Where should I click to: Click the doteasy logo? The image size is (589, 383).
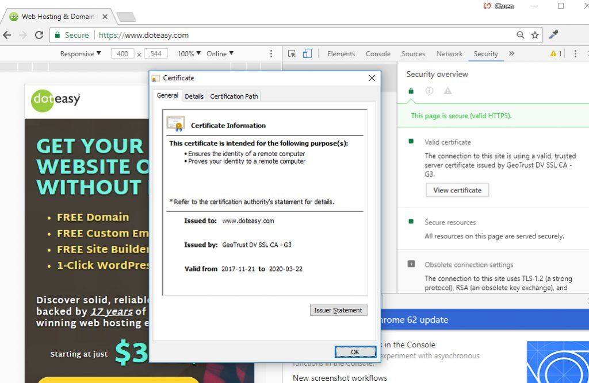click(56, 100)
